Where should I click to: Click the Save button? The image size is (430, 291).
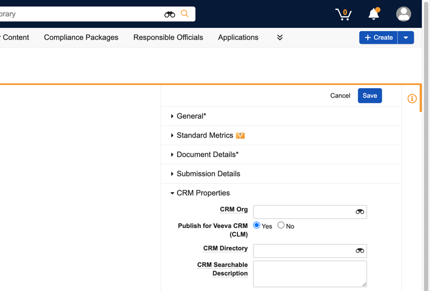(x=370, y=96)
